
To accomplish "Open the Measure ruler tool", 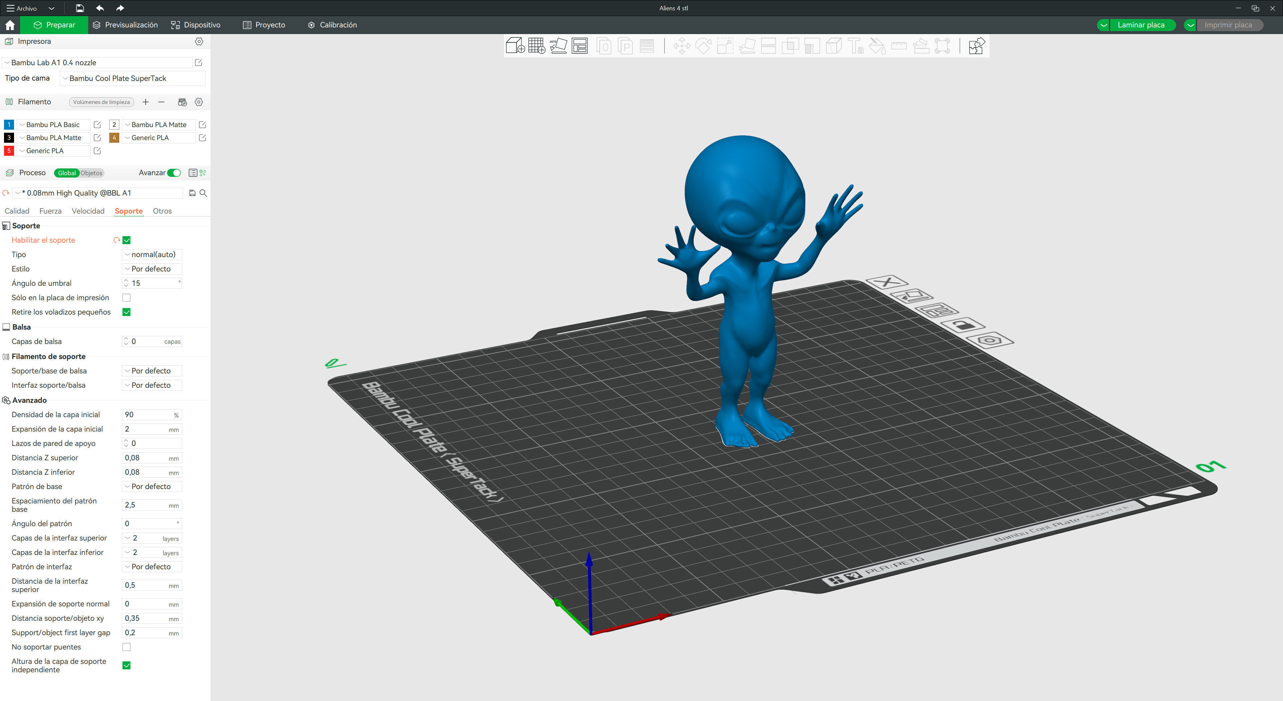I will pyautogui.click(x=898, y=46).
